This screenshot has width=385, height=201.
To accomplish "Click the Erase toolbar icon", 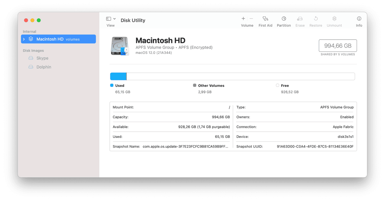I will pos(300,20).
